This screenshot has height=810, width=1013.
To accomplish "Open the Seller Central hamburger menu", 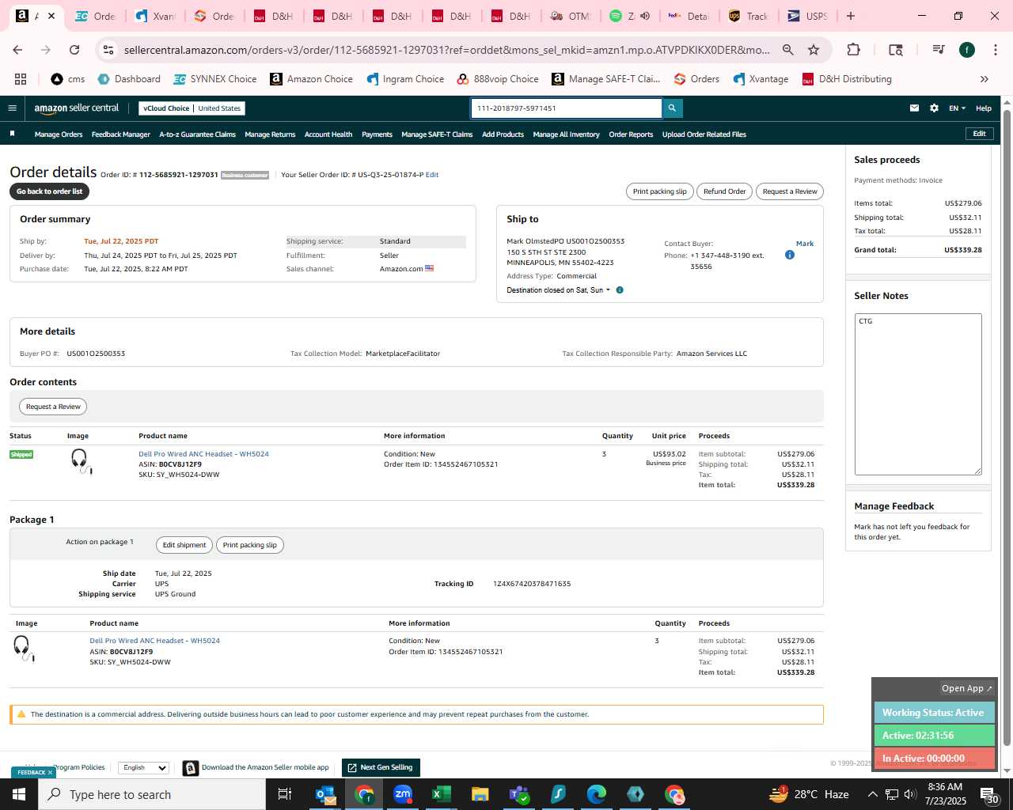I will 12,108.
